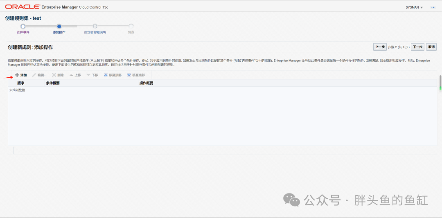Click the 创建规则集 - test page title
442x218 pixels.
click(x=23, y=18)
